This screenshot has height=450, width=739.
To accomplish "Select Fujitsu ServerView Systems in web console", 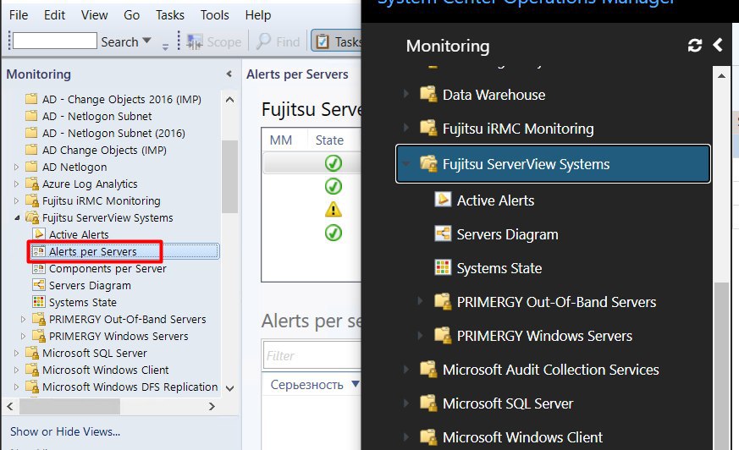I will click(x=553, y=164).
